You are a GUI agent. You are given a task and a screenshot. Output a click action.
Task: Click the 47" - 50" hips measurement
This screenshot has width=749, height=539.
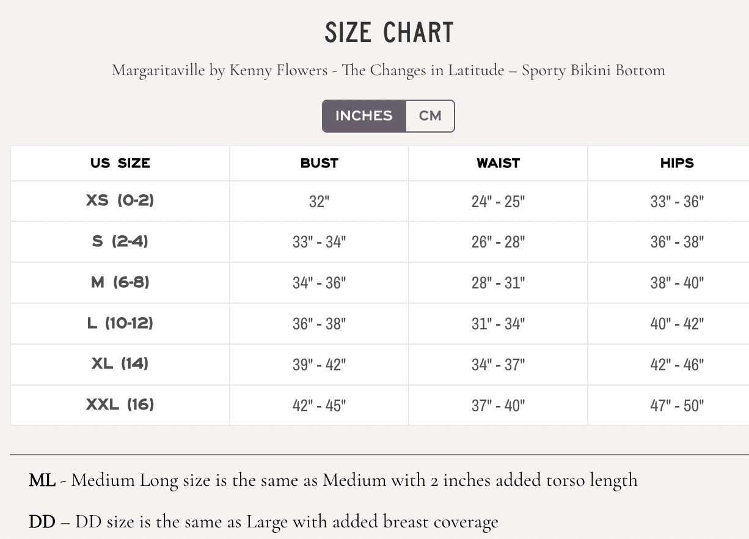[677, 405]
